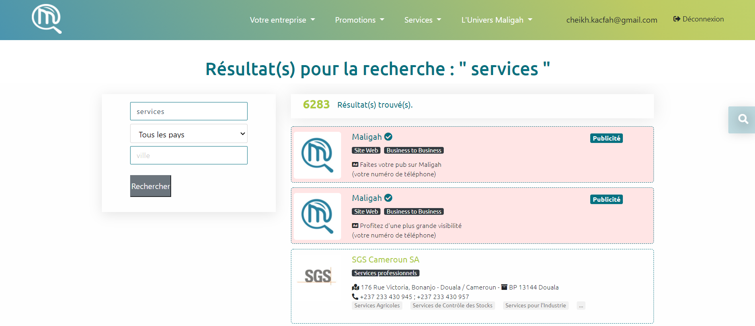This screenshot has height=326, width=755.
Task: Click the cheikh.kacfah@gmail.com account link
Action: click(x=612, y=20)
